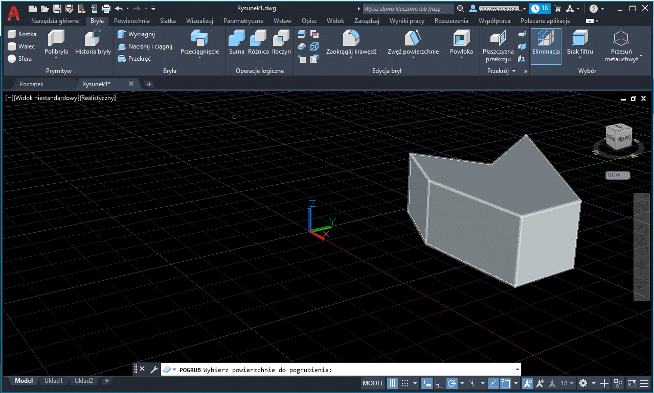Screen dimensions: 654x393
Task: Open the GUW coordinate system dropdown
Action: point(618,175)
